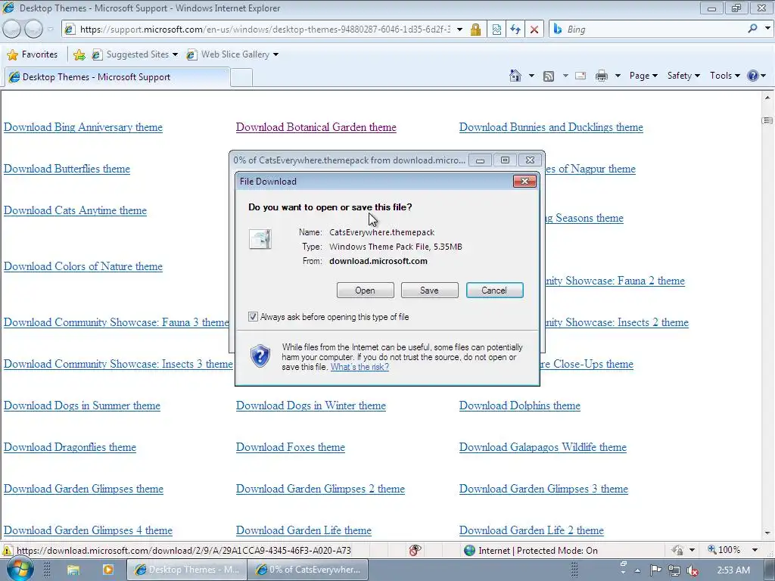Open a new blank tab
Image resolution: width=775 pixels, height=581 pixels.
[241, 78]
